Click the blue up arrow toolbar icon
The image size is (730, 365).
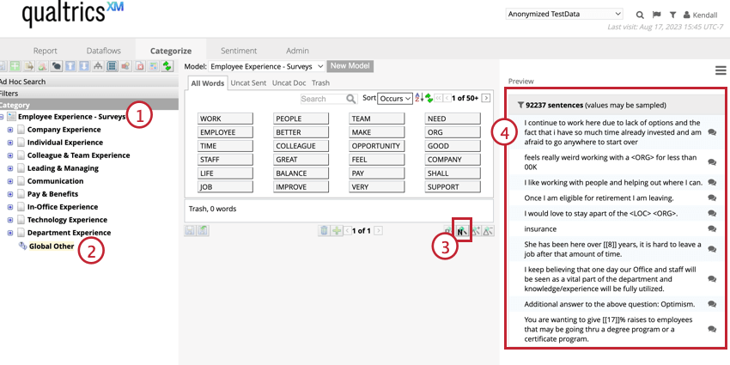point(70,66)
